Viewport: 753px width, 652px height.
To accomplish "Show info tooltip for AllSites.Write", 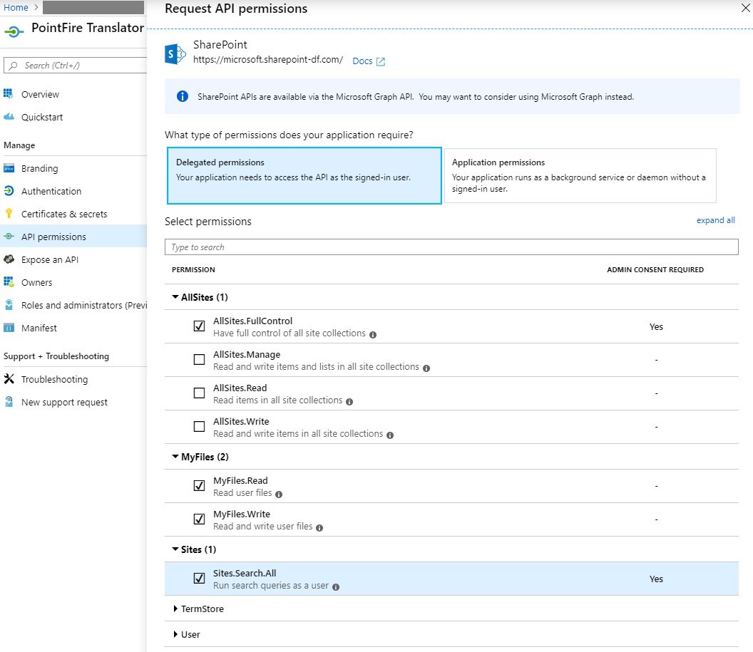I will (x=390, y=435).
